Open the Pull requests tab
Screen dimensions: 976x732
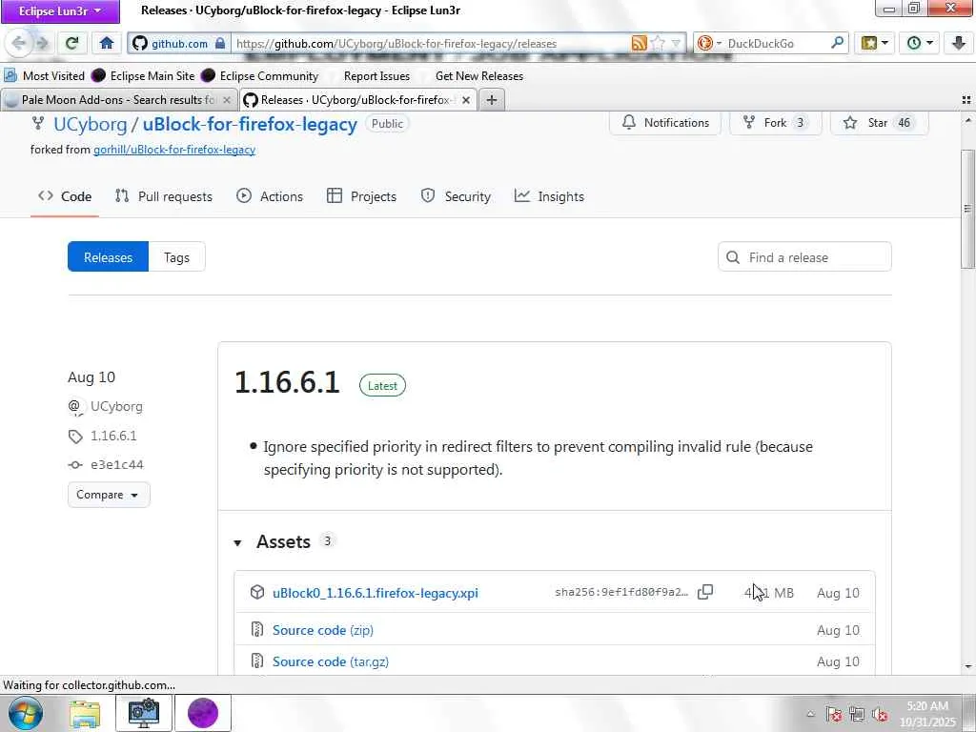tap(164, 196)
